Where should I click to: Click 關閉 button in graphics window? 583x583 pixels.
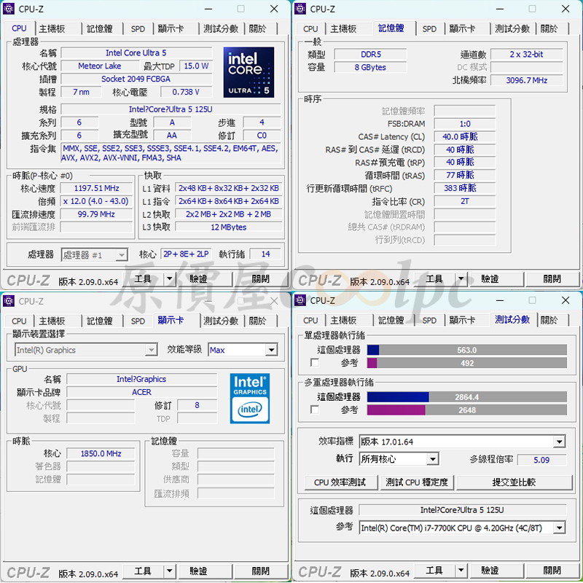click(260, 571)
